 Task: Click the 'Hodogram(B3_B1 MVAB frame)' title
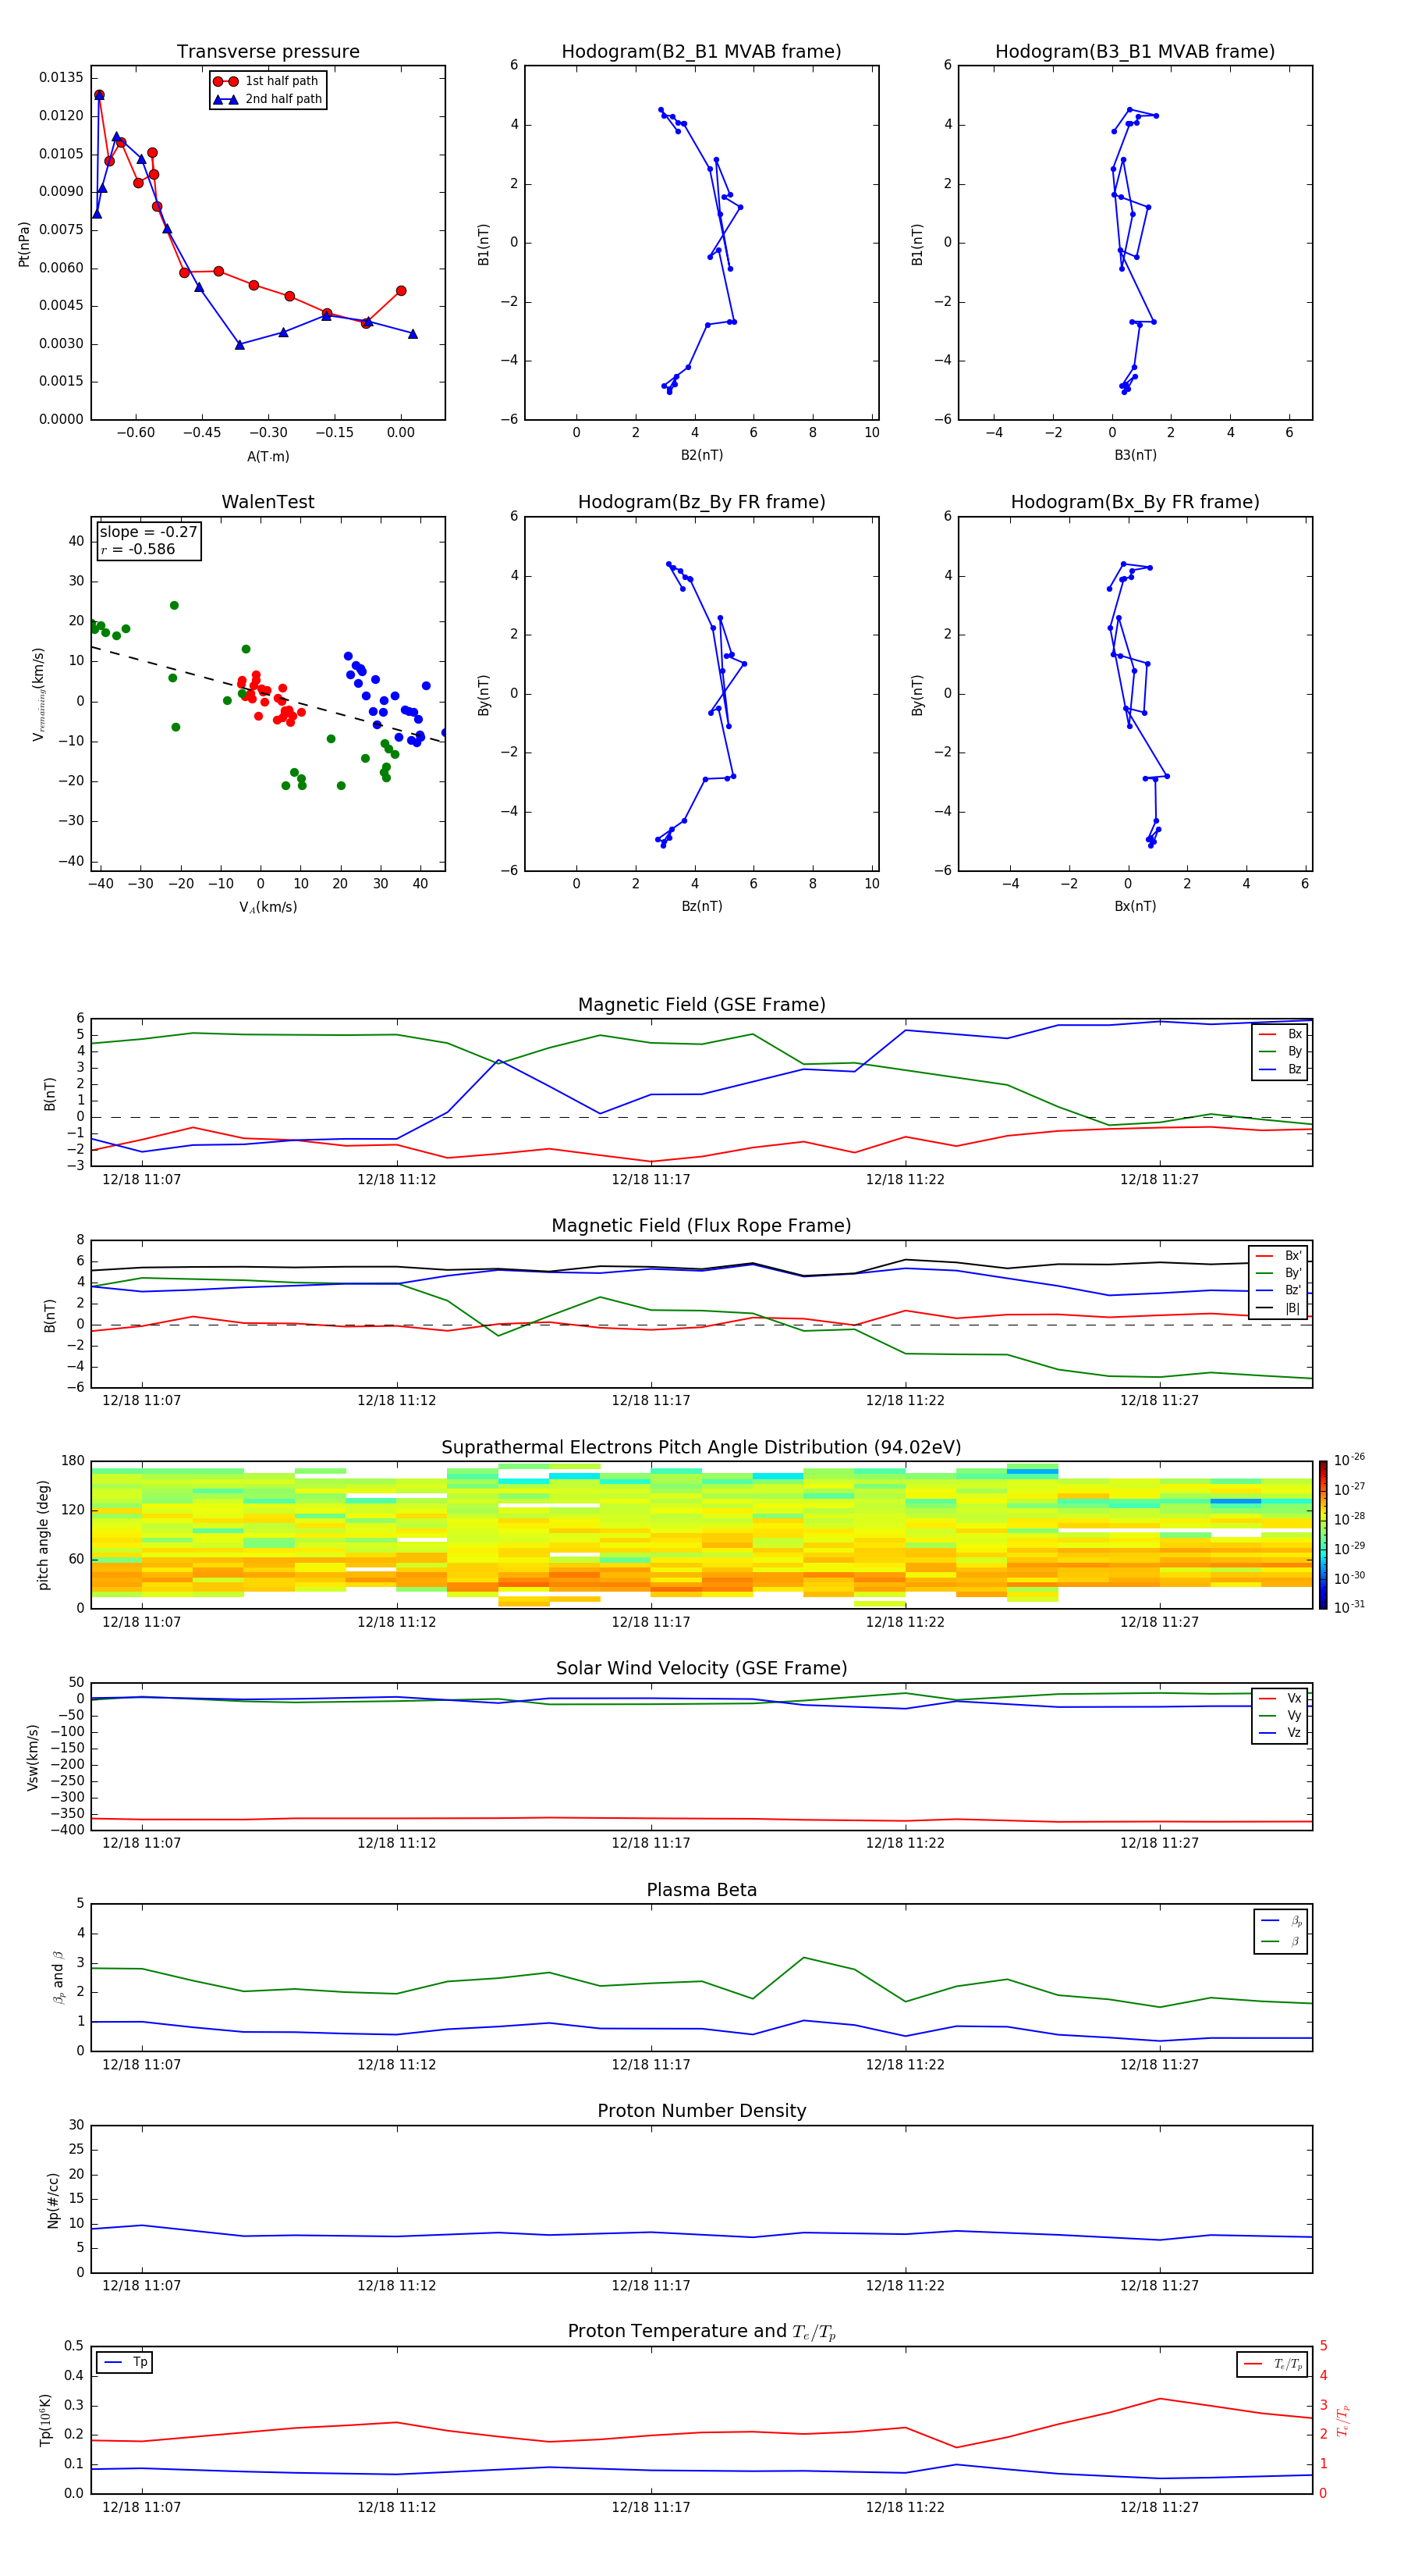coord(1135,52)
